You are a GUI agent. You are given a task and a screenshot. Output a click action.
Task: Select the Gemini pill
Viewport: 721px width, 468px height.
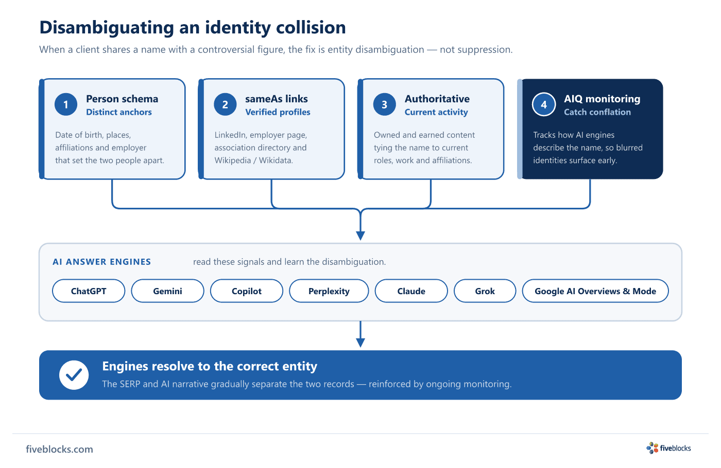click(x=167, y=291)
